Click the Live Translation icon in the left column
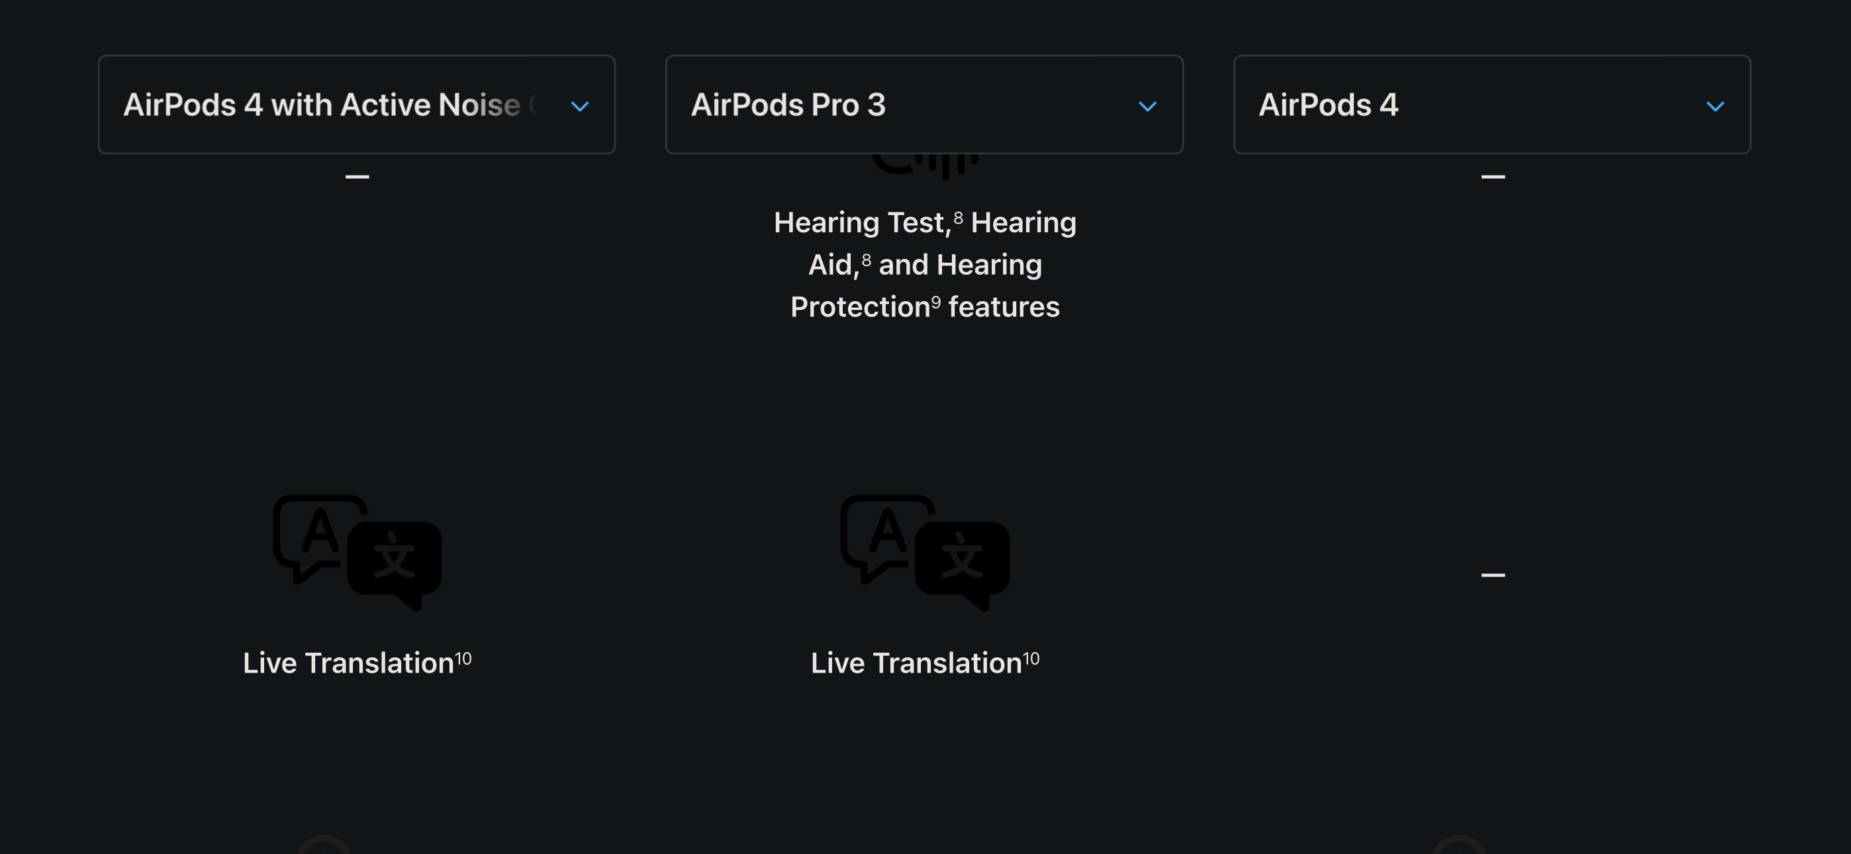The height and width of the screenshot is (854, 1851). tap(357, 552)
